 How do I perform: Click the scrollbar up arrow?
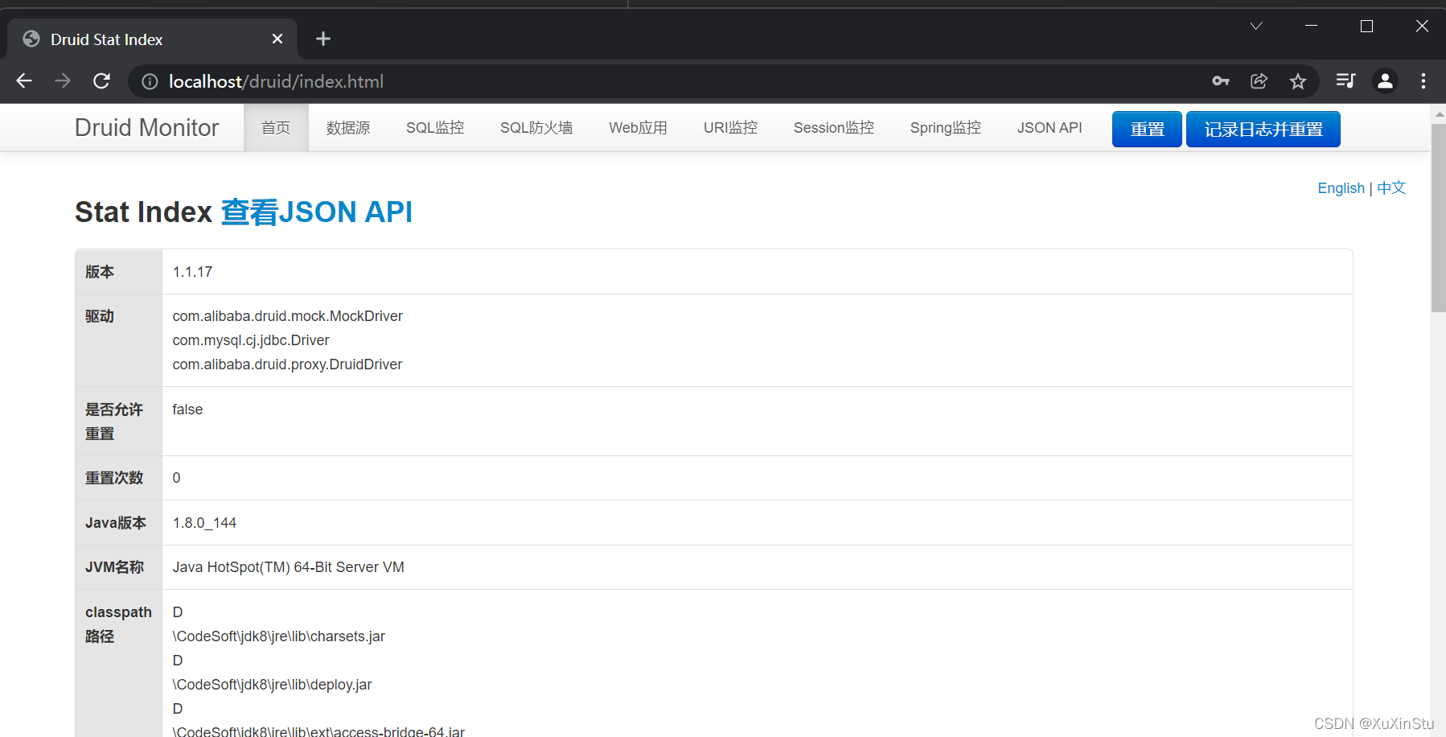coord(1439,114)
